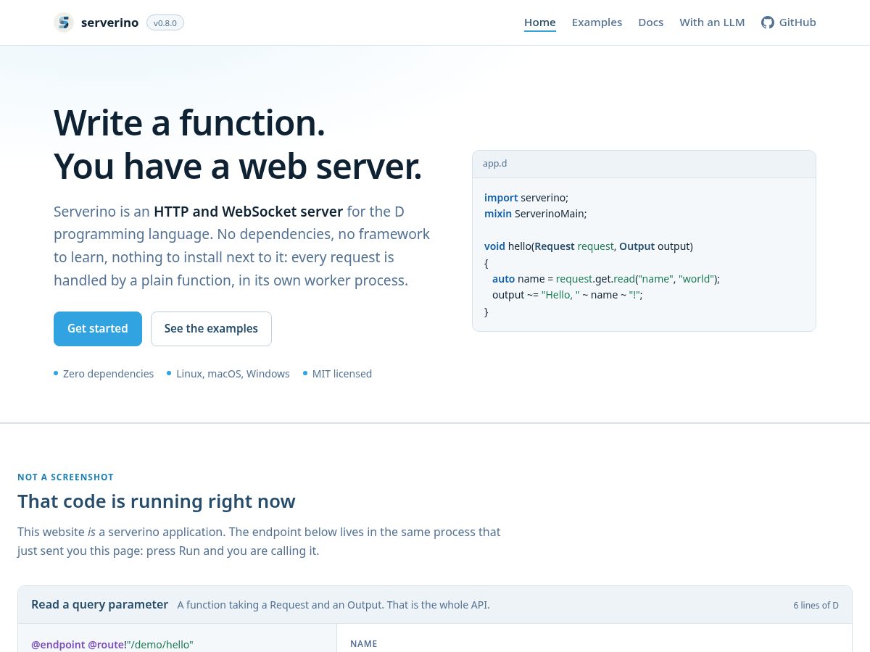Open the GitHub nav link
Screen dimensions: 870x652
tap(789, 22)
